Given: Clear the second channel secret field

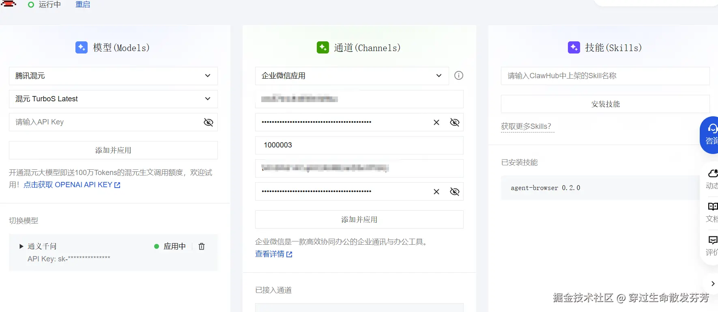Looking at the screenshot, I should [x=436, y=192].
